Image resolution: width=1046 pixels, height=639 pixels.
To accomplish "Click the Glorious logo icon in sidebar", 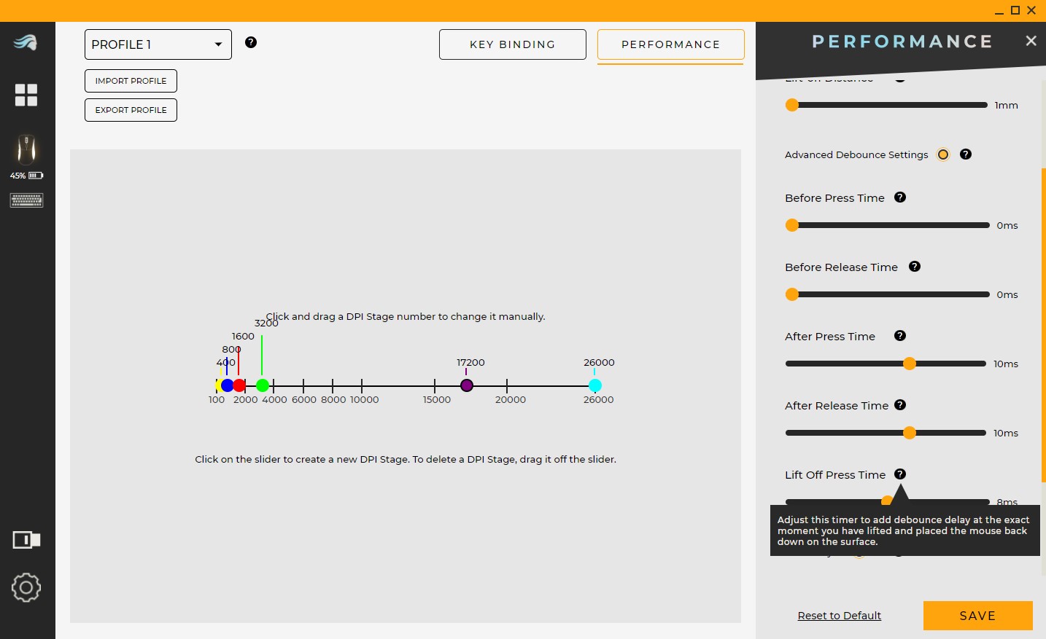I will pyautogui.click(x=26, y=42).
